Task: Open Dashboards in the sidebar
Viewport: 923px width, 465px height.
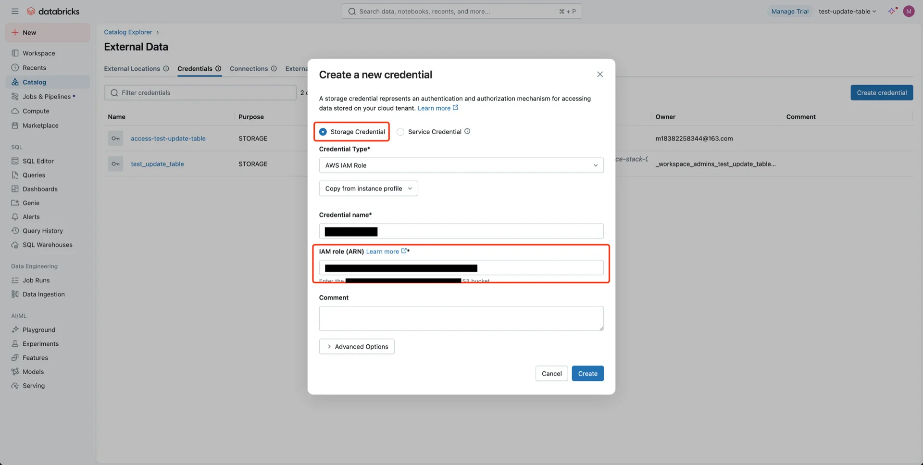Action: pyautogui.click(x=48, y=189)
